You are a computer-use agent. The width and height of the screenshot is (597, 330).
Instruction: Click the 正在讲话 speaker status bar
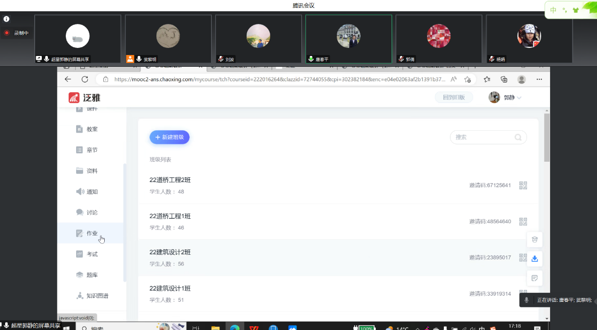(557, 300)
